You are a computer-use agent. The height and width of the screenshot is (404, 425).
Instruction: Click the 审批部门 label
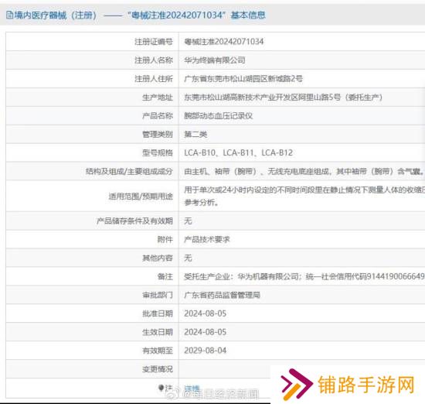[158, 295]
